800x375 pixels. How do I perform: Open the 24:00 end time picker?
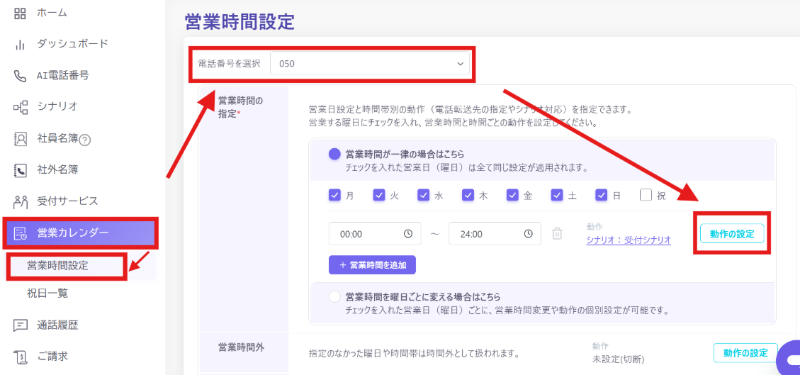pos(495,234)
